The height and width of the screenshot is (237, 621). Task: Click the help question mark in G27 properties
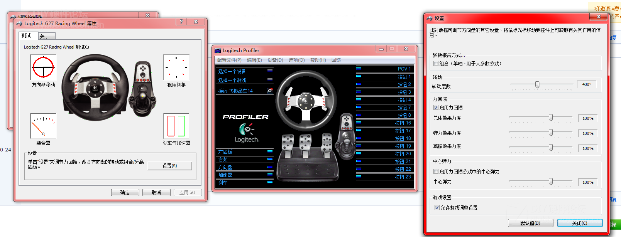tap(181, 22)
